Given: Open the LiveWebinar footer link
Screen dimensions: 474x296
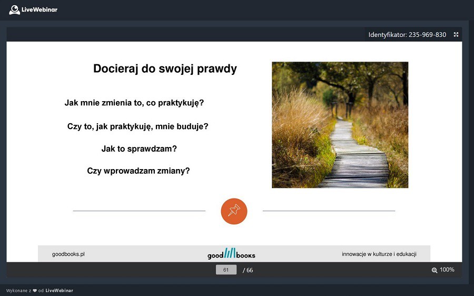Looking at the screenshot, I should [x=59, y=291].
